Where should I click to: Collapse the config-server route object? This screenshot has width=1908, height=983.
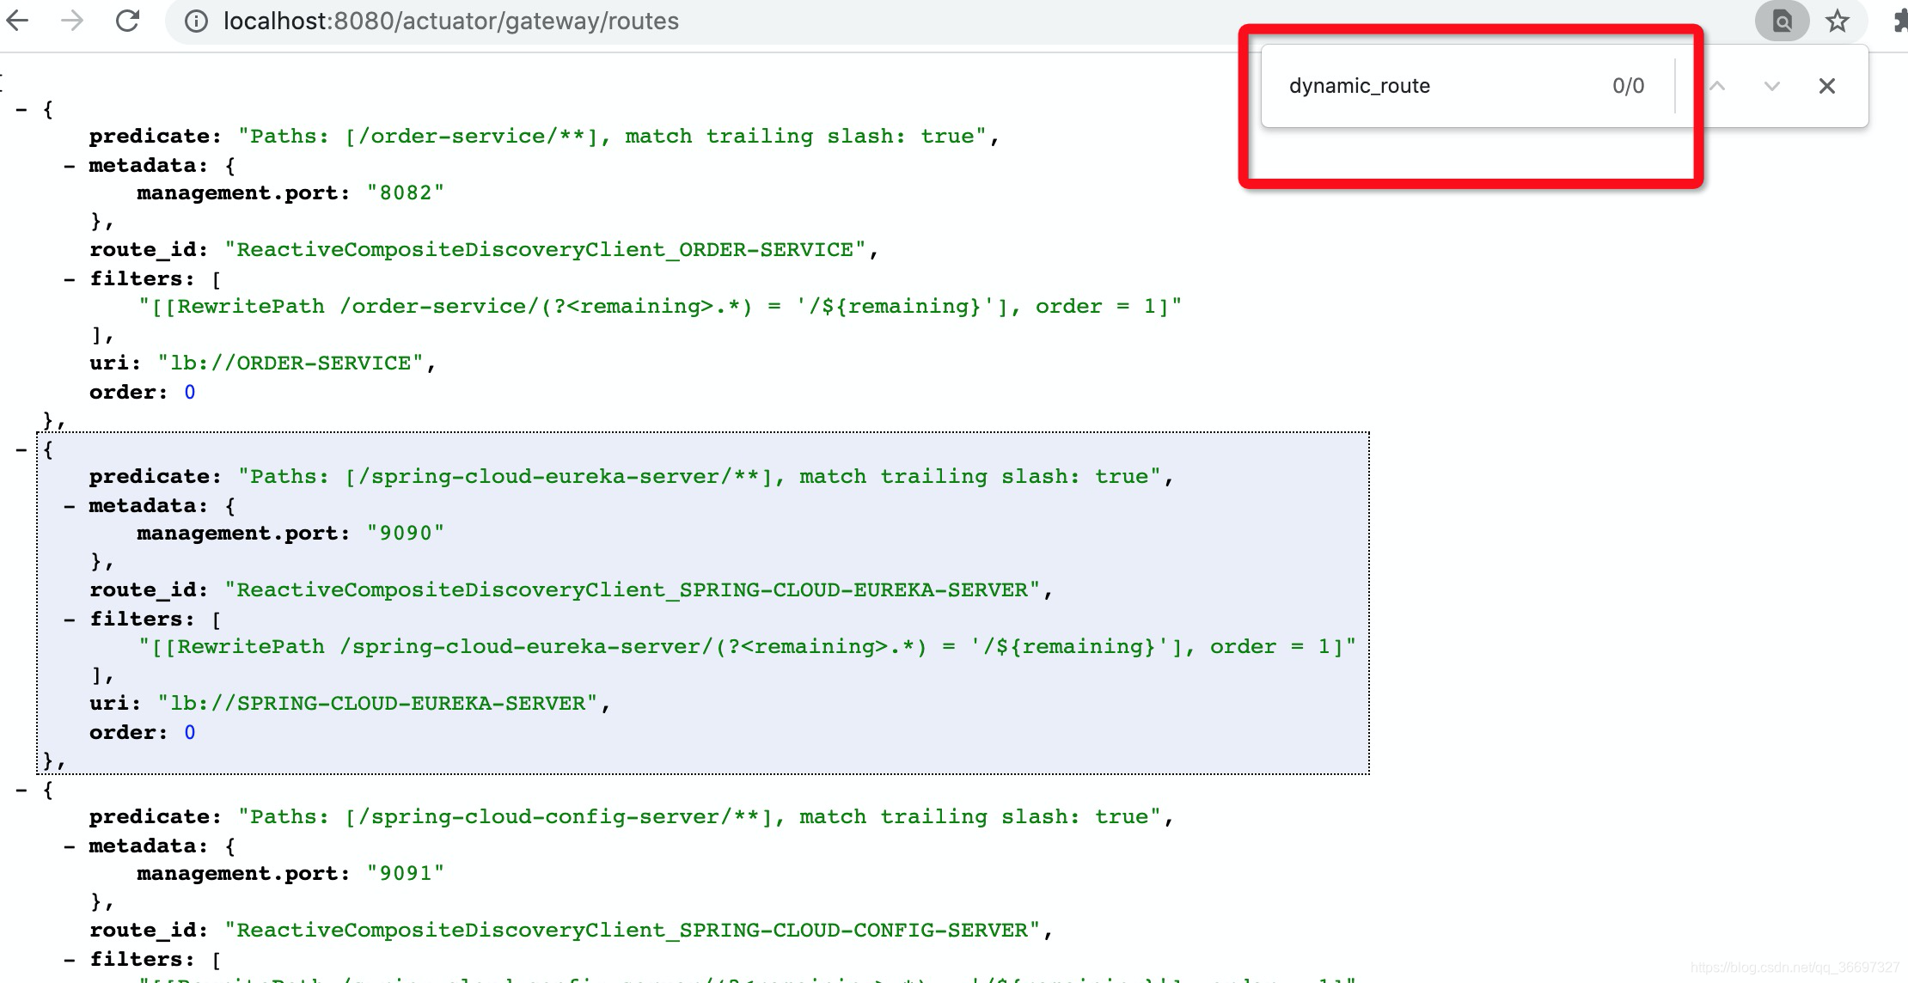[x=21, y=790]
